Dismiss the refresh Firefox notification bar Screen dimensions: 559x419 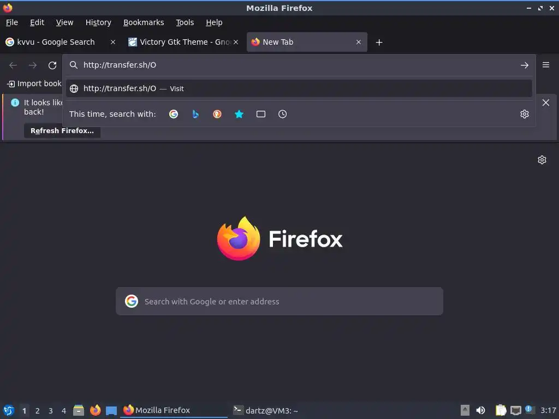click(546, 103)
